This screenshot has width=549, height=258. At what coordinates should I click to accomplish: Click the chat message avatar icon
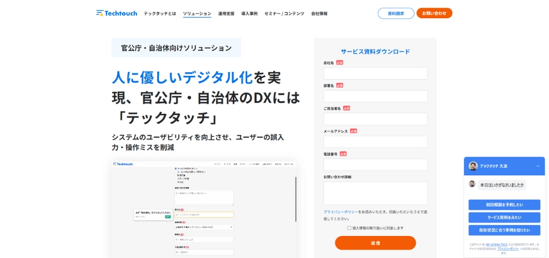tap(472, 184)
